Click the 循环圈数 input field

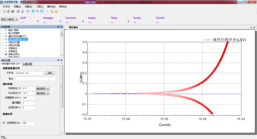[x=28, y=103]
